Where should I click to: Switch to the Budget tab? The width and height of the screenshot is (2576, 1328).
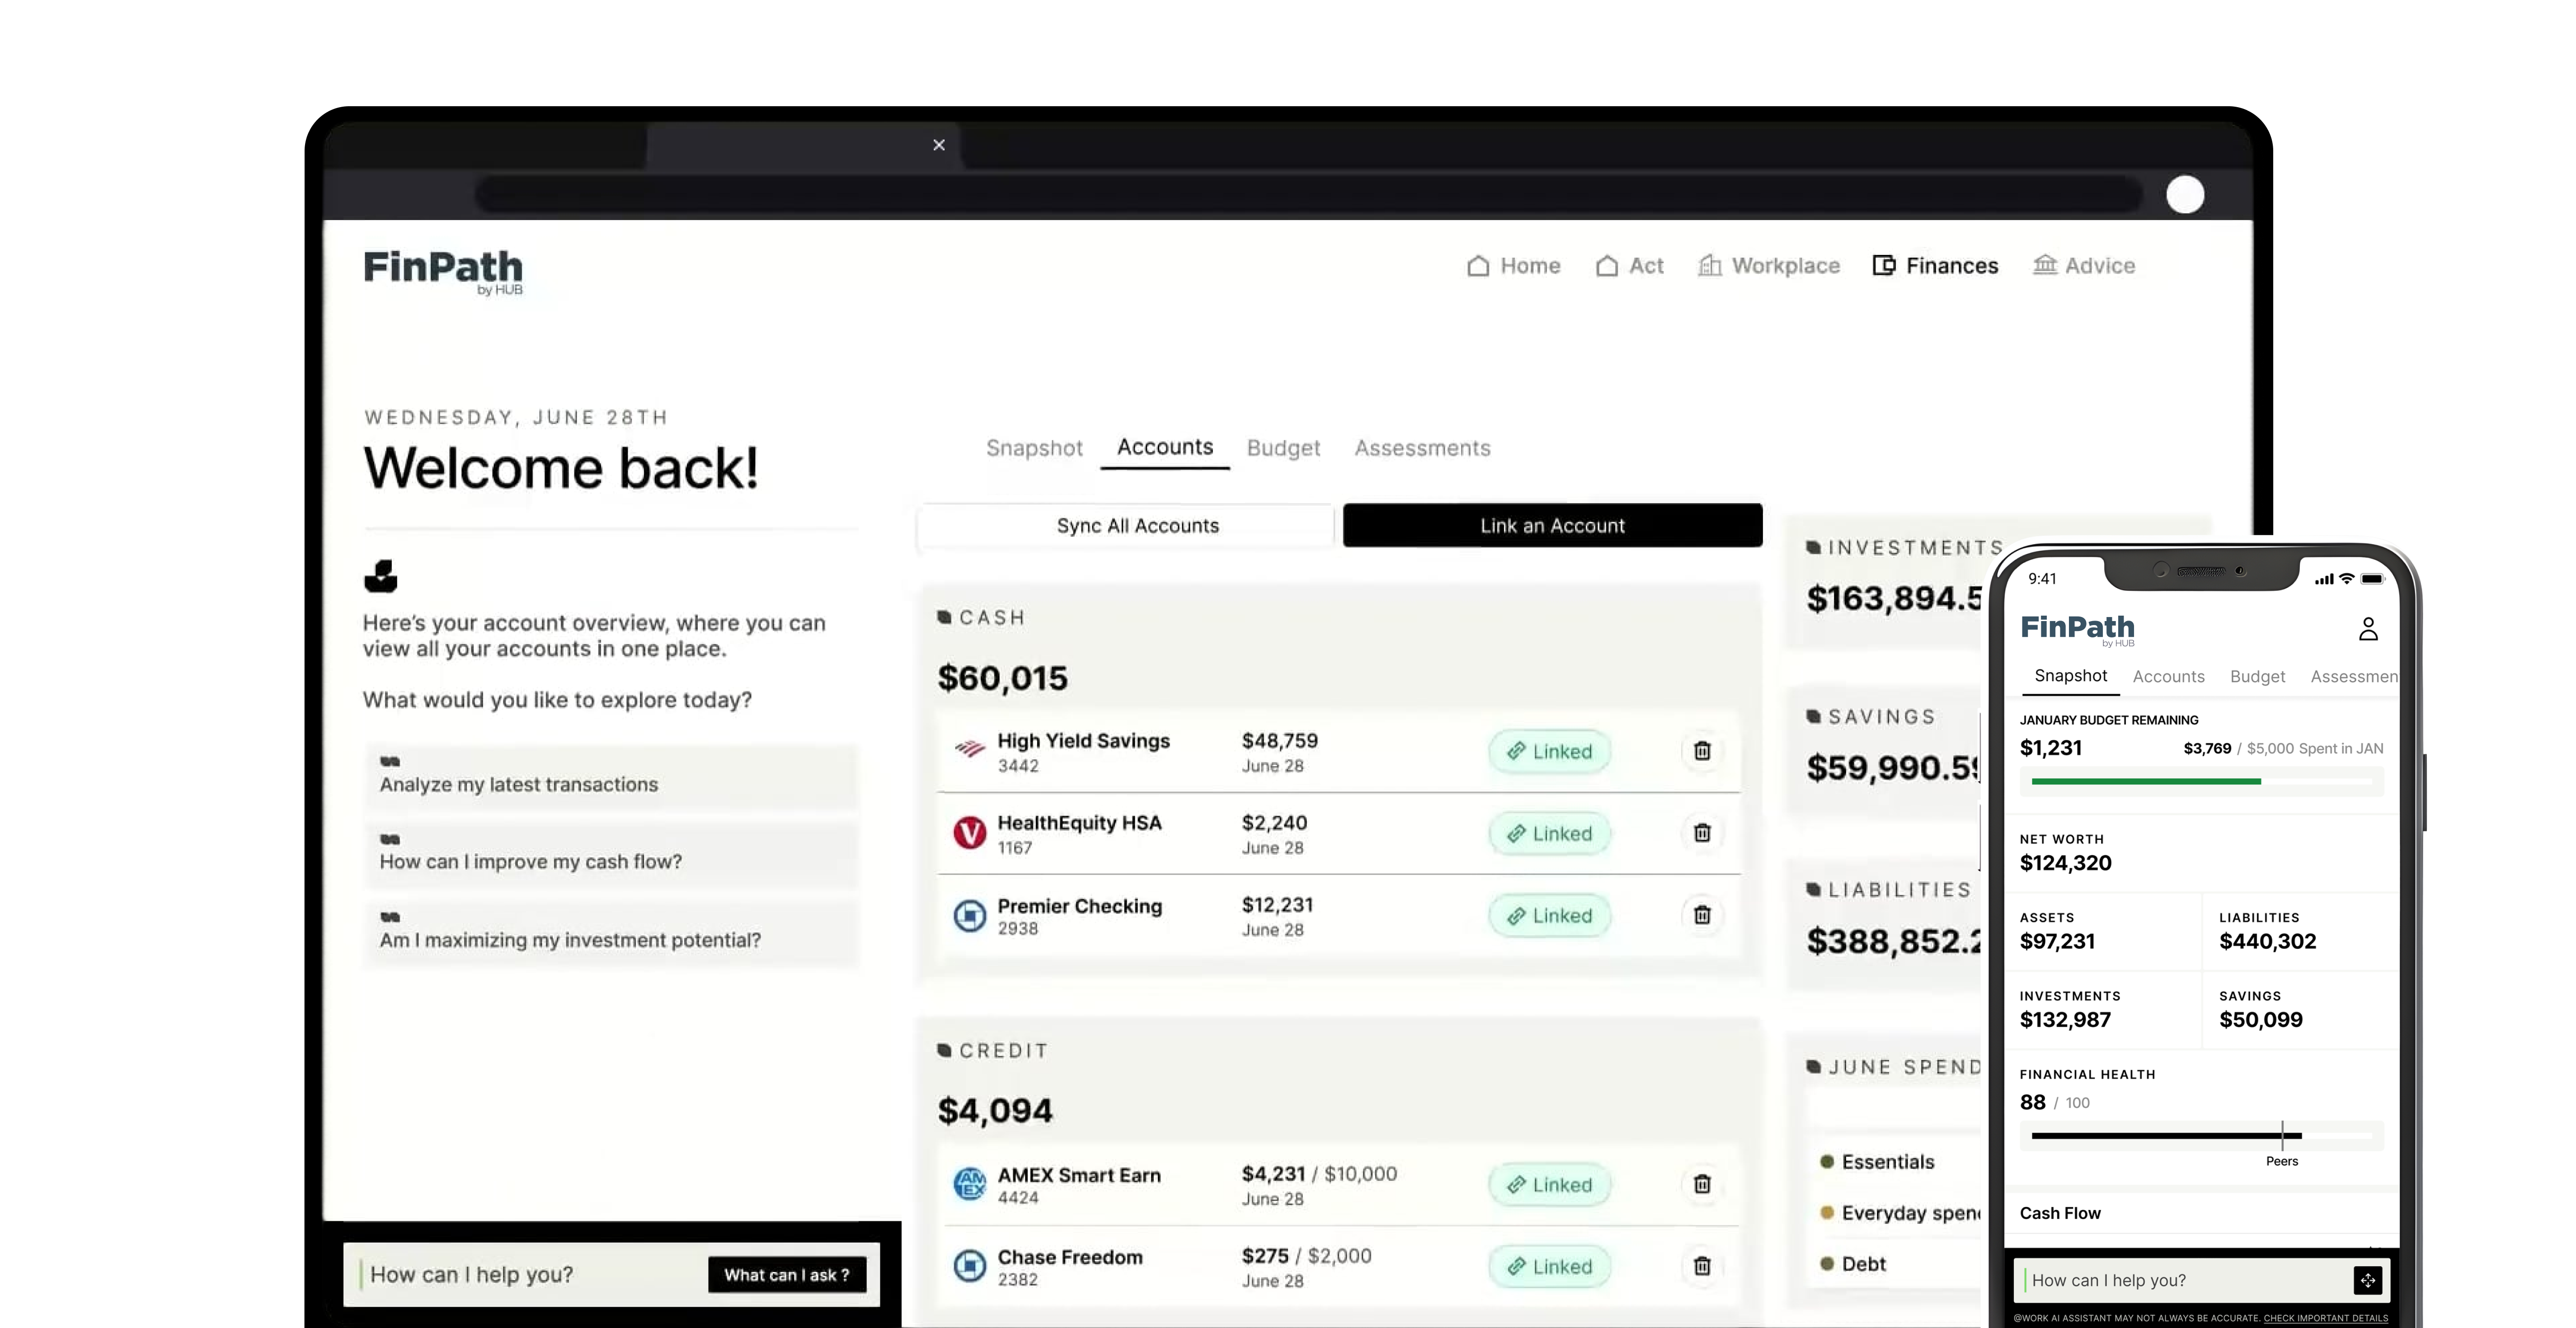tap(1283, 448)
